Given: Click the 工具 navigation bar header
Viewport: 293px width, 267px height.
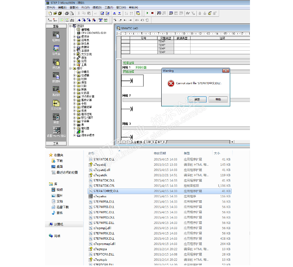Looking at the screenshot, I should 56,143.
